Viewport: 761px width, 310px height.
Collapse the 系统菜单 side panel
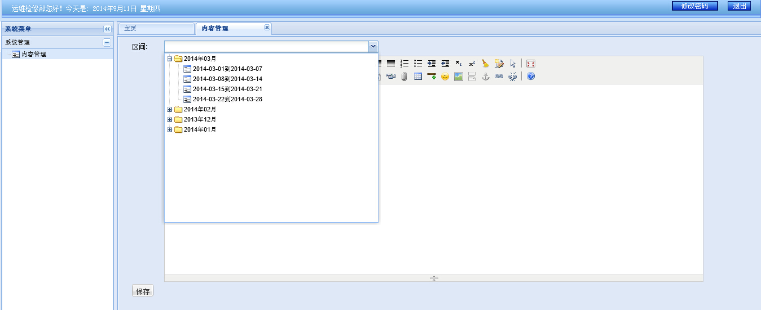pos(107,29)
